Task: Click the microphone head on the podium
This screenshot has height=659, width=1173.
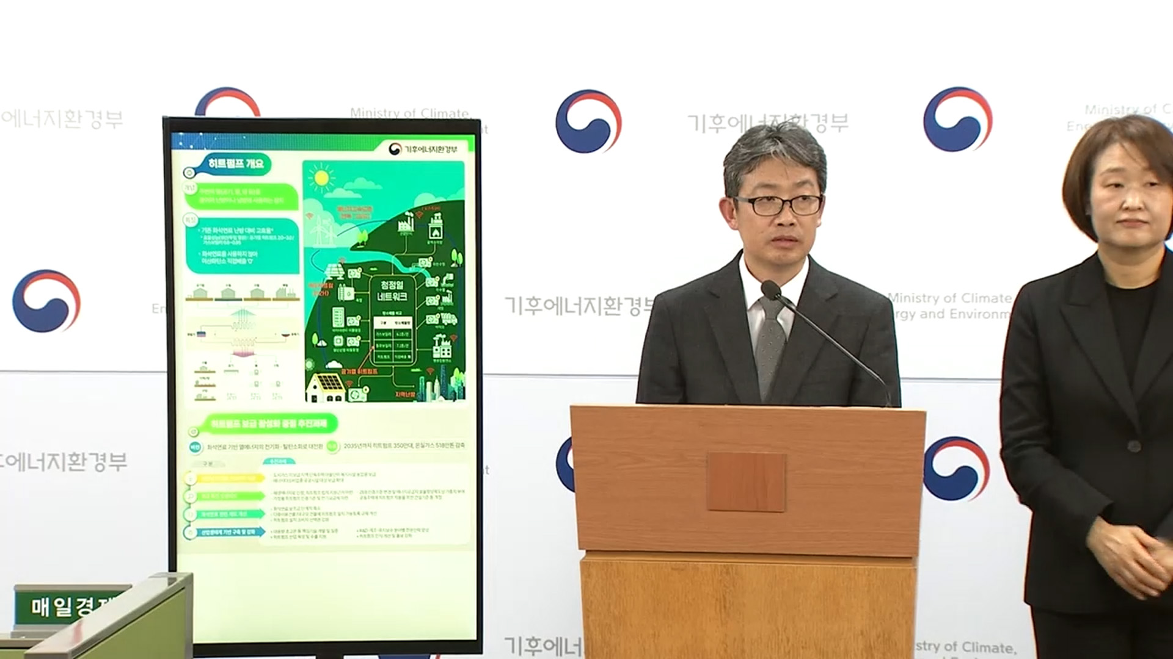Action: point(770,289)
